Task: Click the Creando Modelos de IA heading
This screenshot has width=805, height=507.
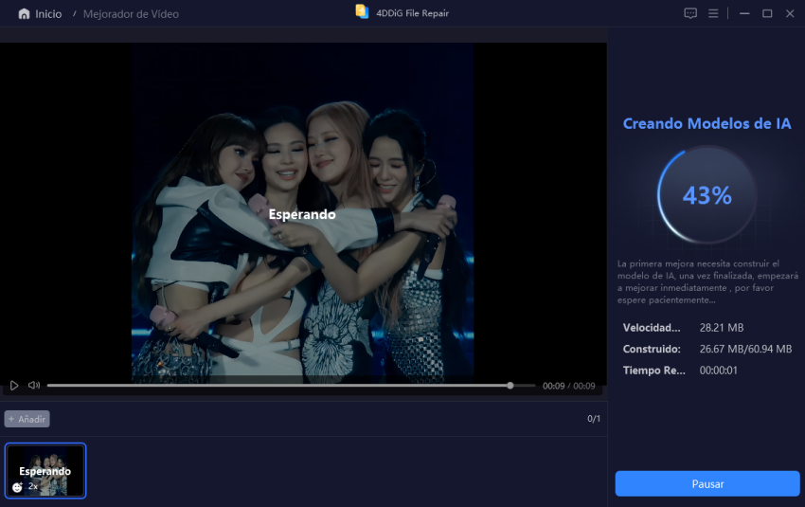Action: click(x=707, y=124)
